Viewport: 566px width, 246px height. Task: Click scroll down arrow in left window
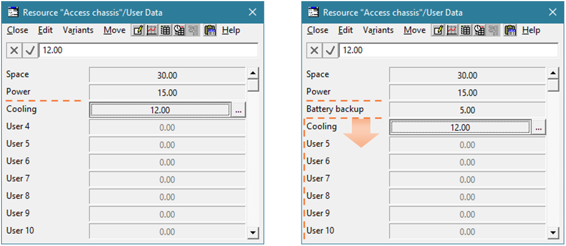coord(253,232)
